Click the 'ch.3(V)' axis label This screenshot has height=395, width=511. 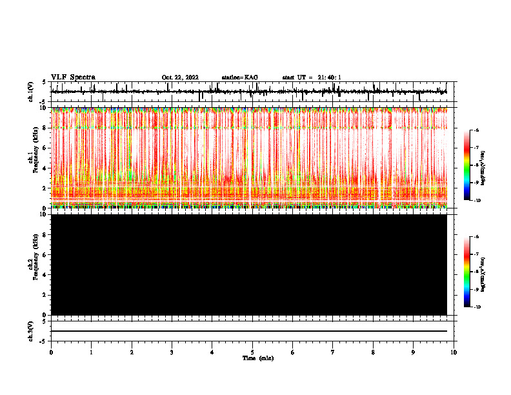coord(31,331)
